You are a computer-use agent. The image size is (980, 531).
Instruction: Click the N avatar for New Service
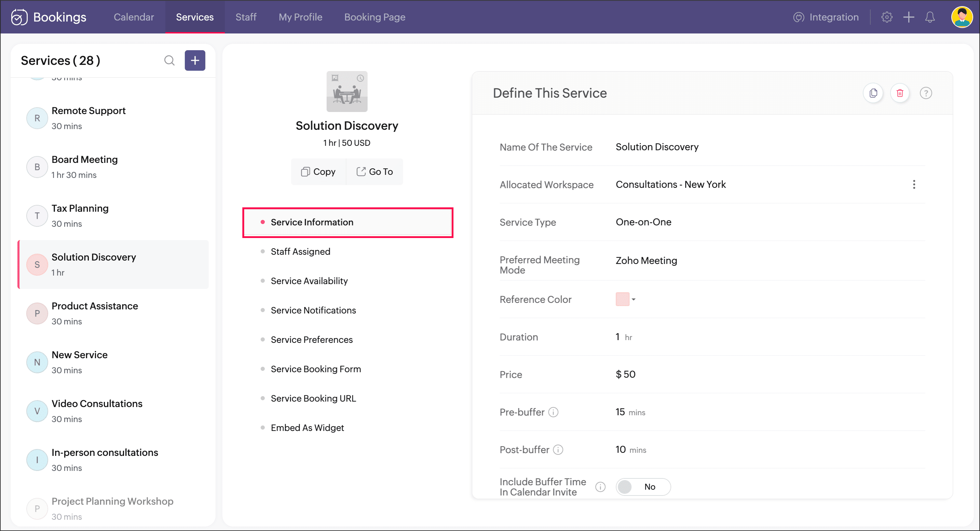pos(37,362)
